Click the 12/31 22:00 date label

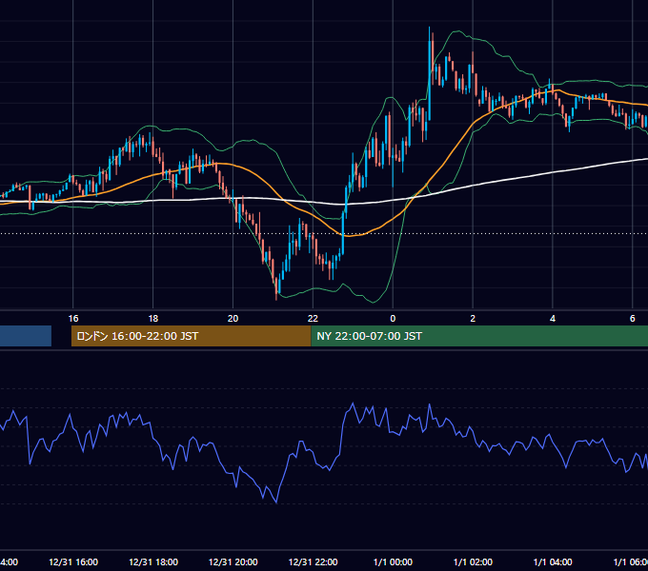[313, 561]
